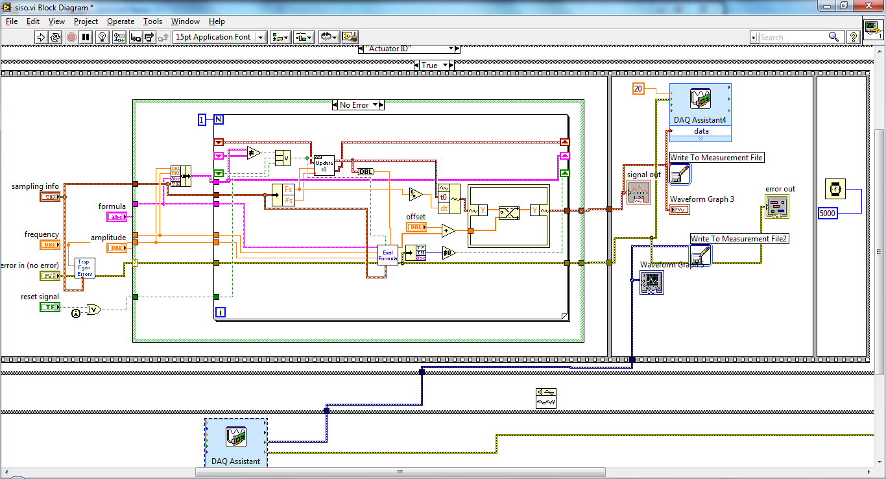886x479 pixels.
Task: Click the context help question mark button
Action: point(854,37)
